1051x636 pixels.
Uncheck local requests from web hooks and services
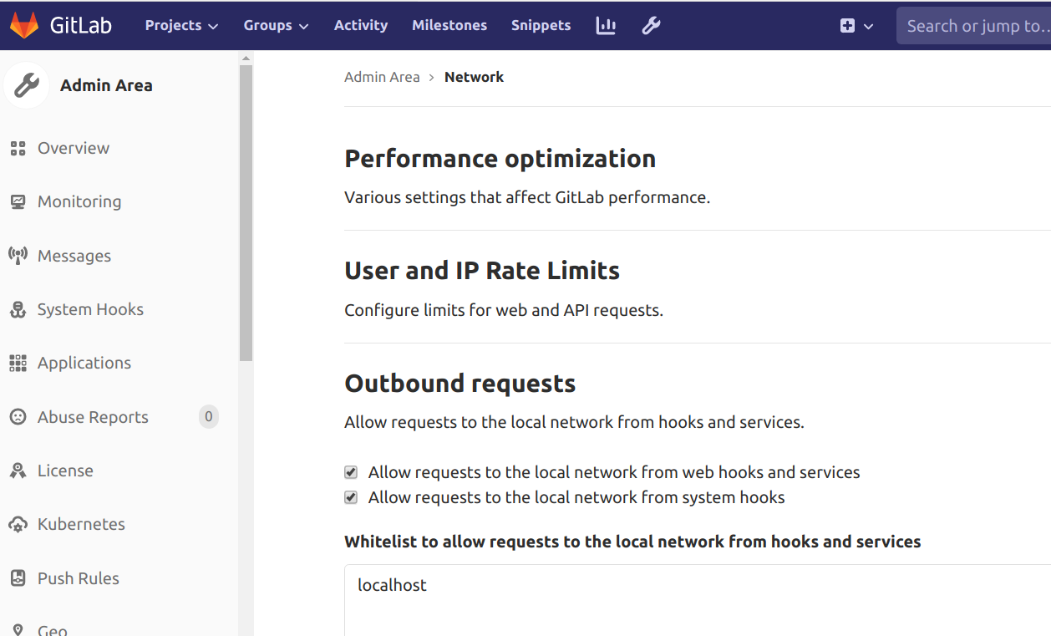click(351, 473)
